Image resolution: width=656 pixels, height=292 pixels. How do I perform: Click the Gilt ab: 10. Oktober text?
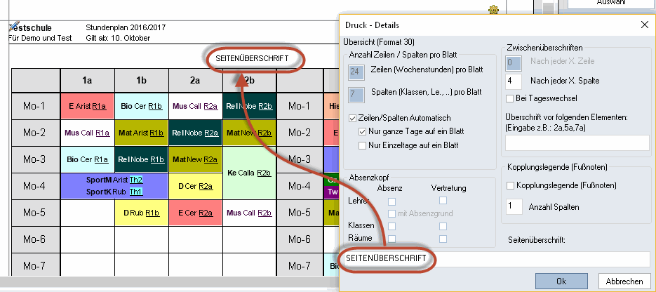pyautogui.click(x=118, y=38)
